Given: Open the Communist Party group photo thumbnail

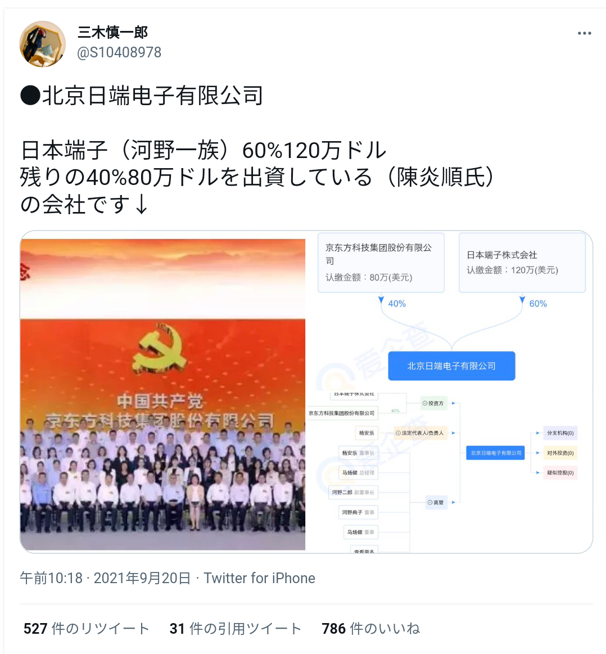Looking at the screenshot, I should (x=162, y=394).
